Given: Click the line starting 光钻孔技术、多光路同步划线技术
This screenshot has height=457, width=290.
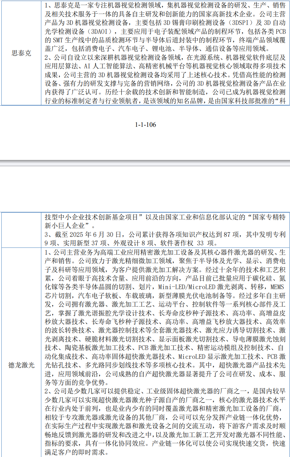Looking at the screenshot, I should pyautogui.click(x=165, y=365).
